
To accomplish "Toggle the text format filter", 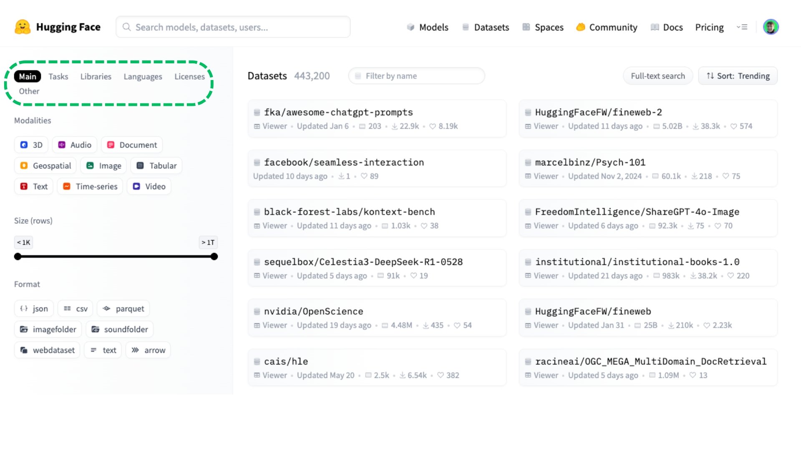I will [x=103, y=350].
